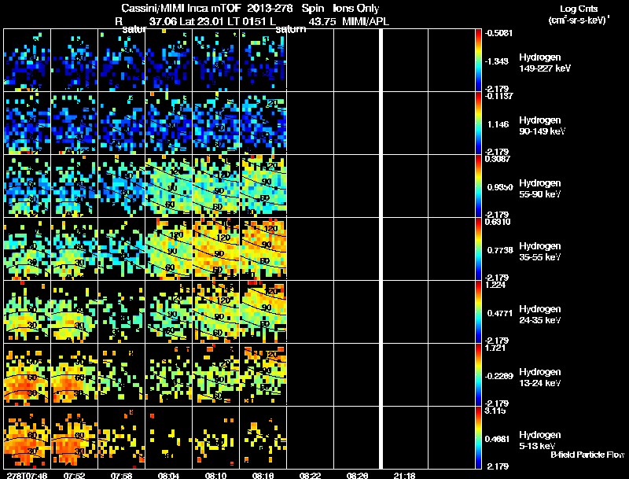
Task: Click the '21:18' time axis label
Action: (404, 475)
